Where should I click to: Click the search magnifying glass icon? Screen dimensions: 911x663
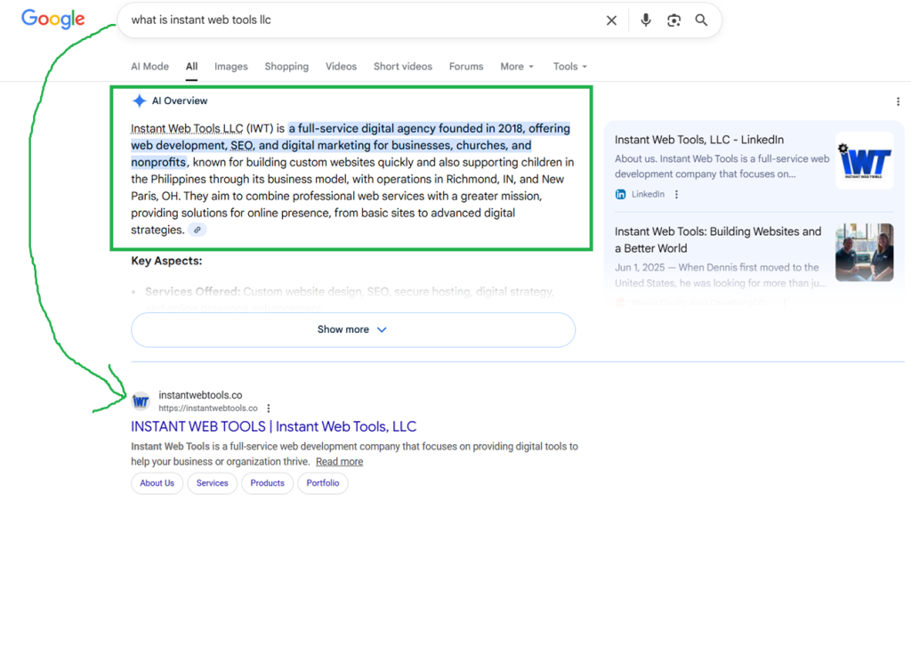tap(702, 20)
